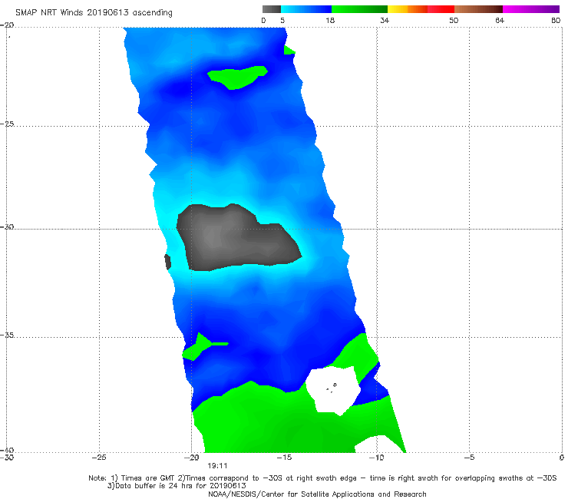This screenshot has height=499, width=568.
Task: Click the green patch near the top of the swath
Action: tap(237, 78)
